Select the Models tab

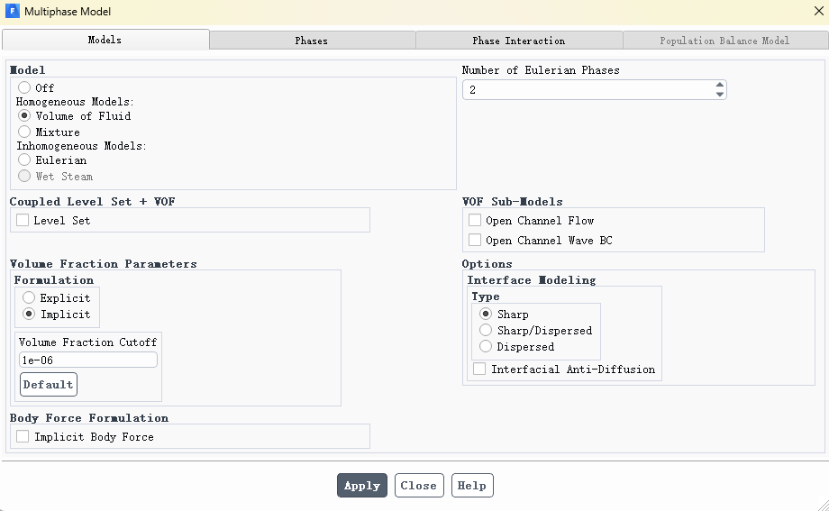point(105,41)
